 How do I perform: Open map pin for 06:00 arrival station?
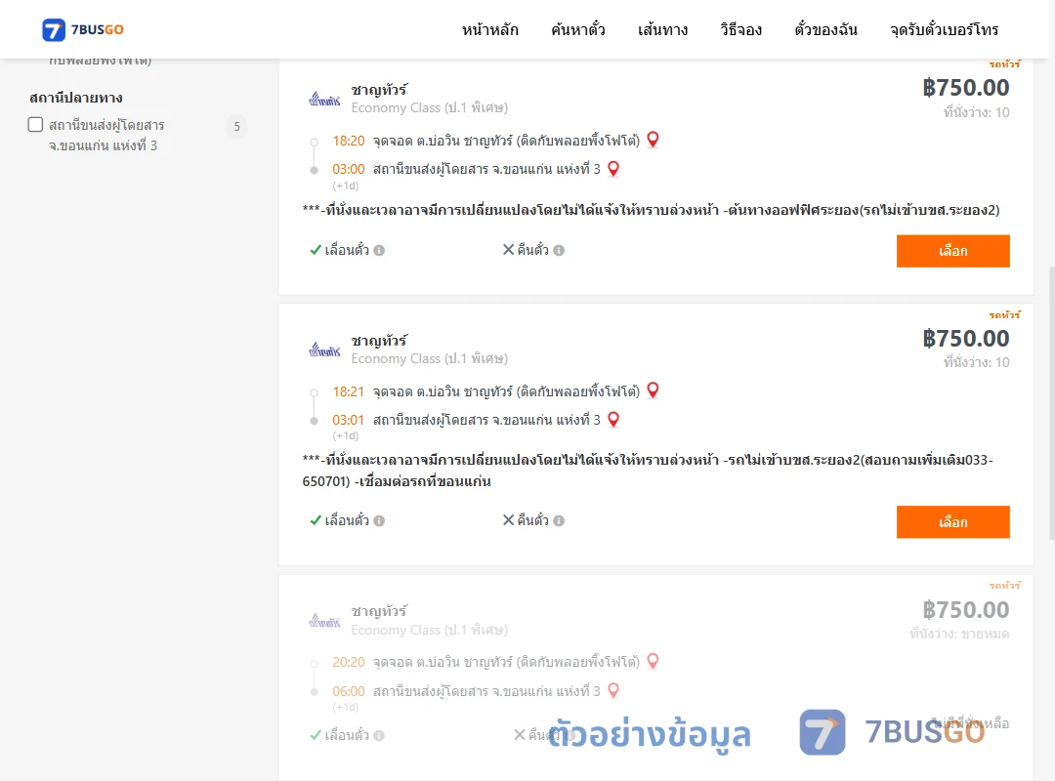click(x=613, y=690)
